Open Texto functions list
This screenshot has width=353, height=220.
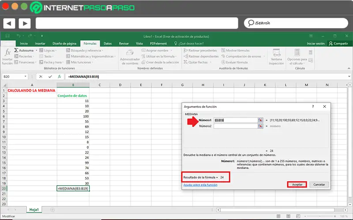coord(46,56)
